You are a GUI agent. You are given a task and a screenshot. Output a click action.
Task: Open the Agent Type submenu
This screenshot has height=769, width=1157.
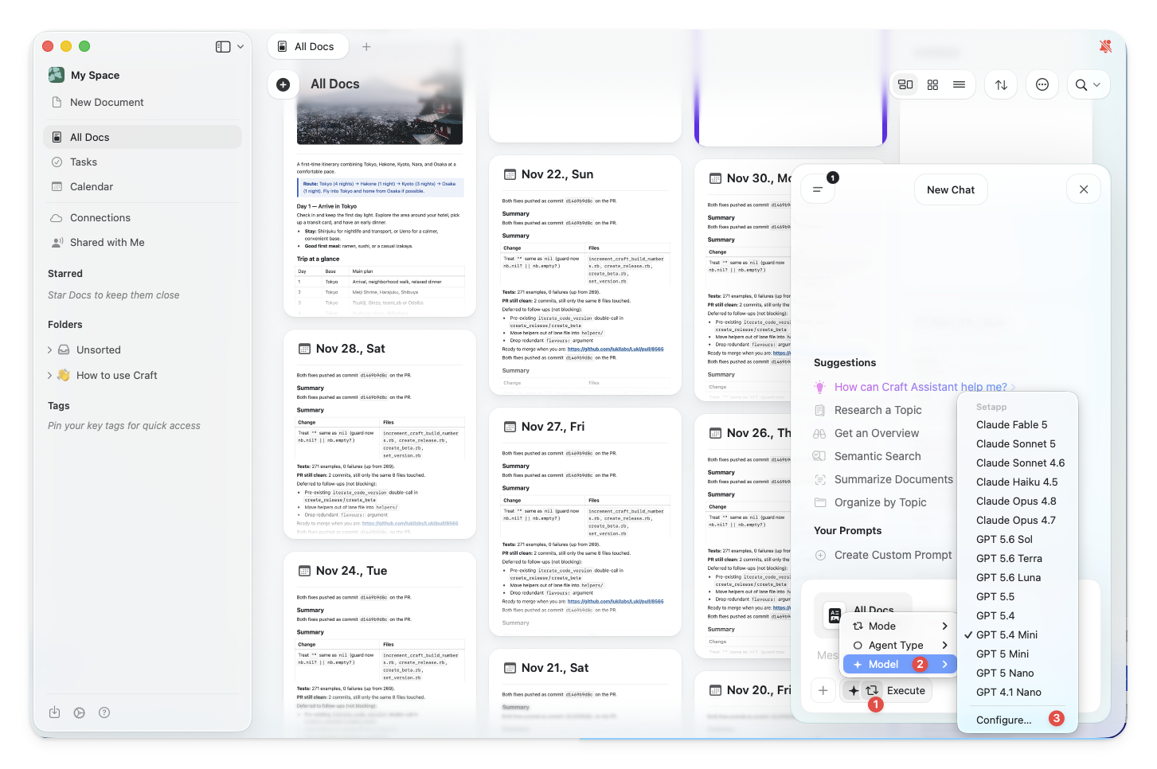[x=899, y=645]
